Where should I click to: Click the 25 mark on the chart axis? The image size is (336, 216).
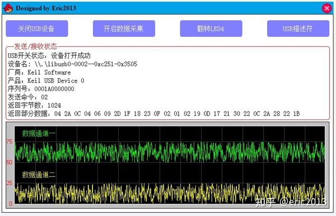tap(9, 183)
